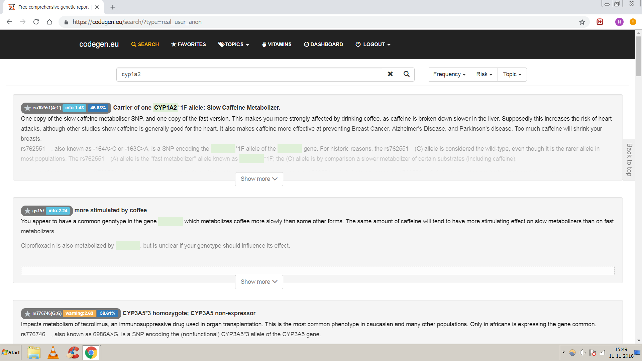Click the volume speaker tray icon
Screen dimensions: 642x361
click(x=582, y=353)
